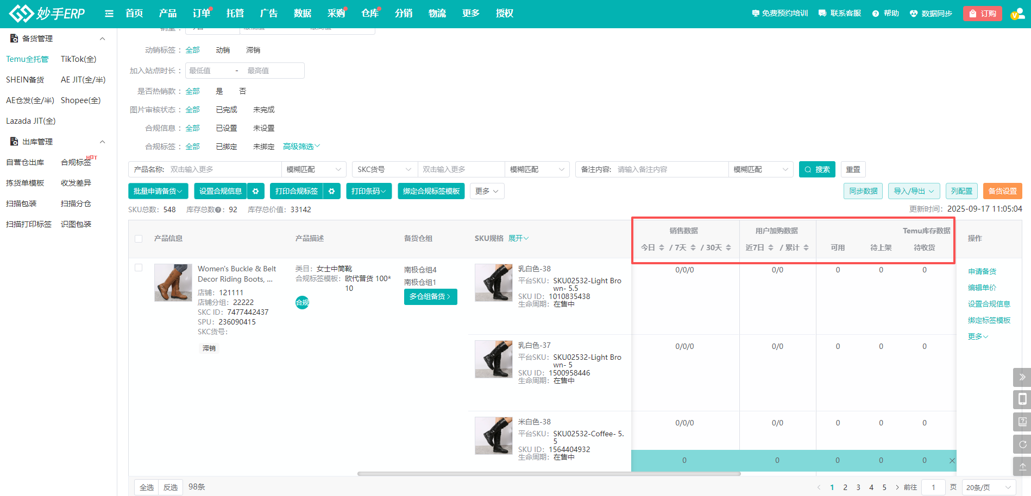Click the mobile phone floating icon
The image size is (1031, 496).
(1022, 399)
